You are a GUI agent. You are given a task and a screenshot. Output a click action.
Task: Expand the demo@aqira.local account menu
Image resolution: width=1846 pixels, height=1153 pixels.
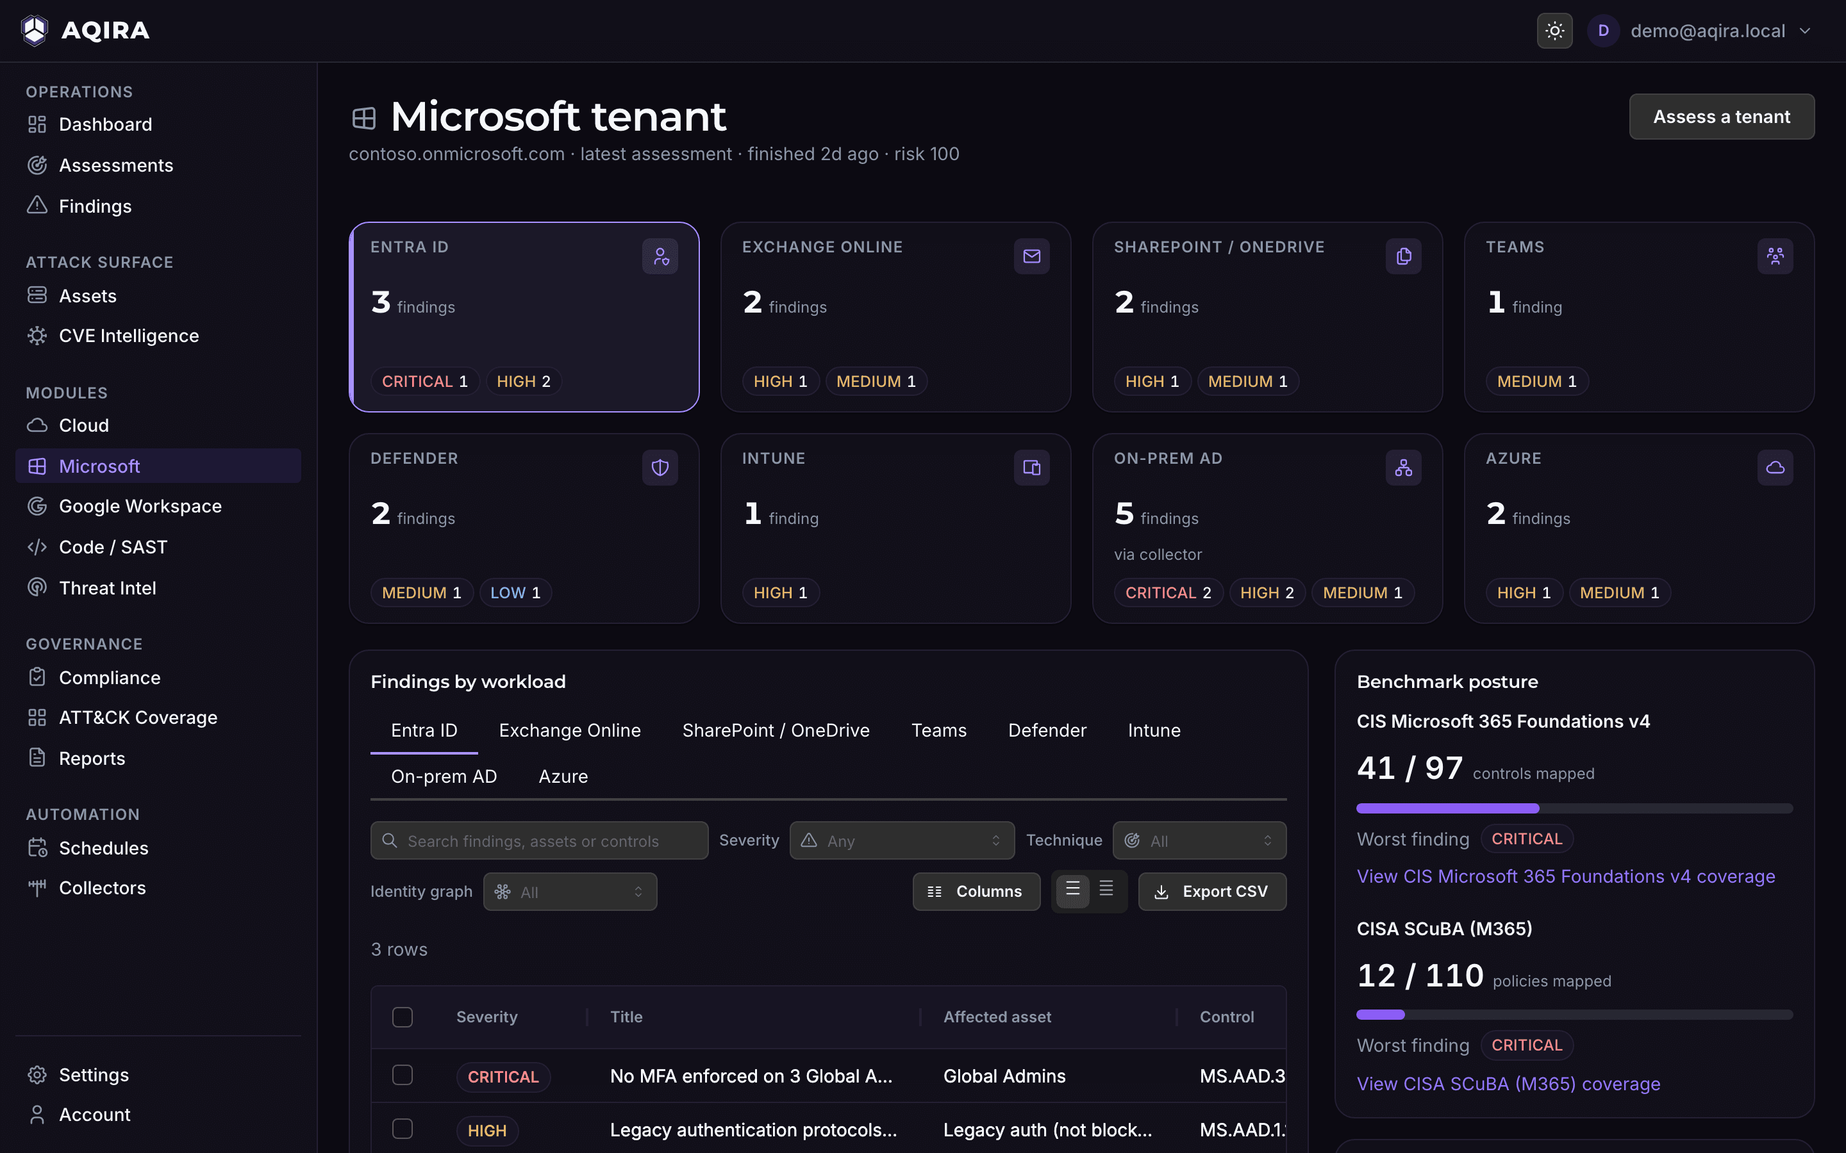point(1700,31)
